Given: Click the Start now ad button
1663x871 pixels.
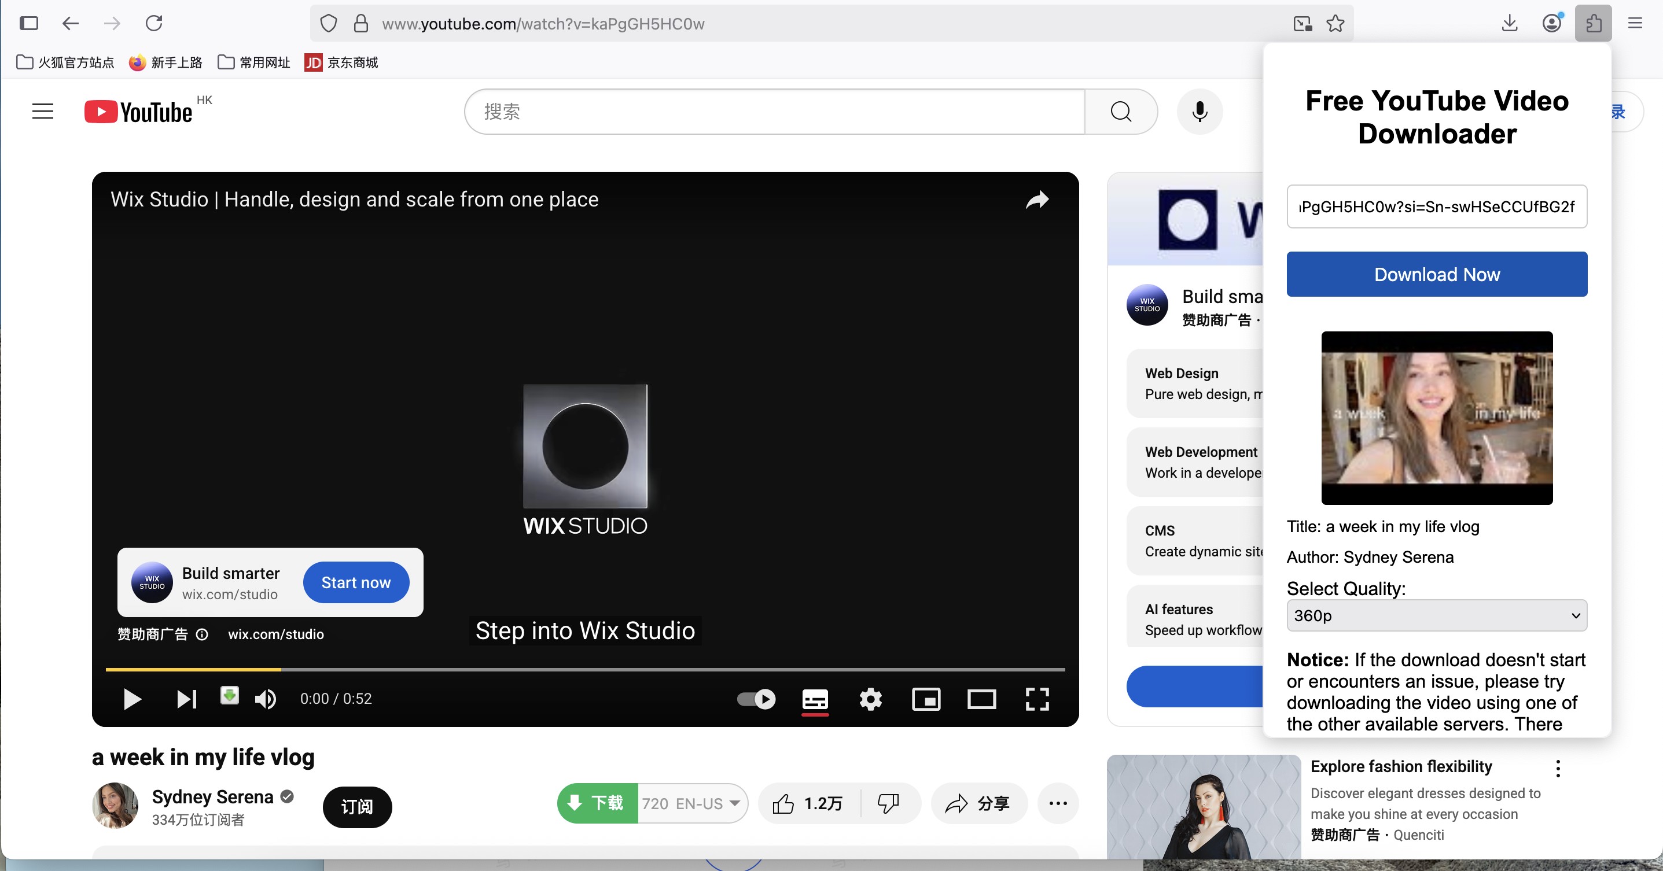Looking at the screenshot, I should pyautogui.click(x=356, y=582).
